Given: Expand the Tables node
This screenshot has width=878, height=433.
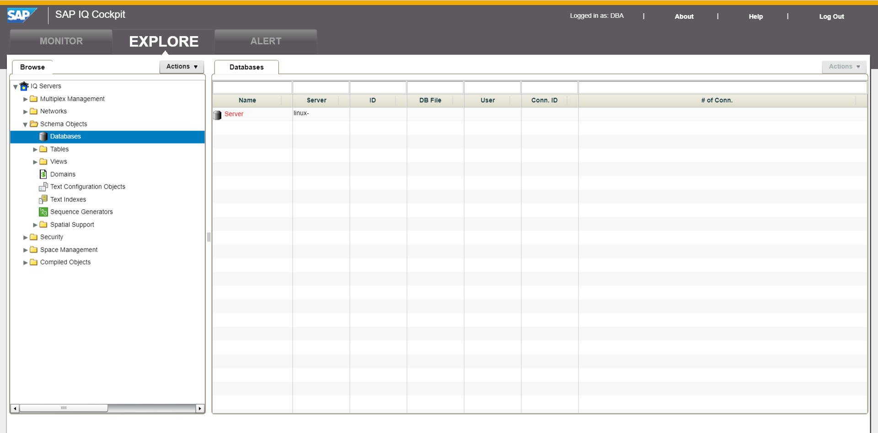Looking at the screenshot, I should coord(35,149).
